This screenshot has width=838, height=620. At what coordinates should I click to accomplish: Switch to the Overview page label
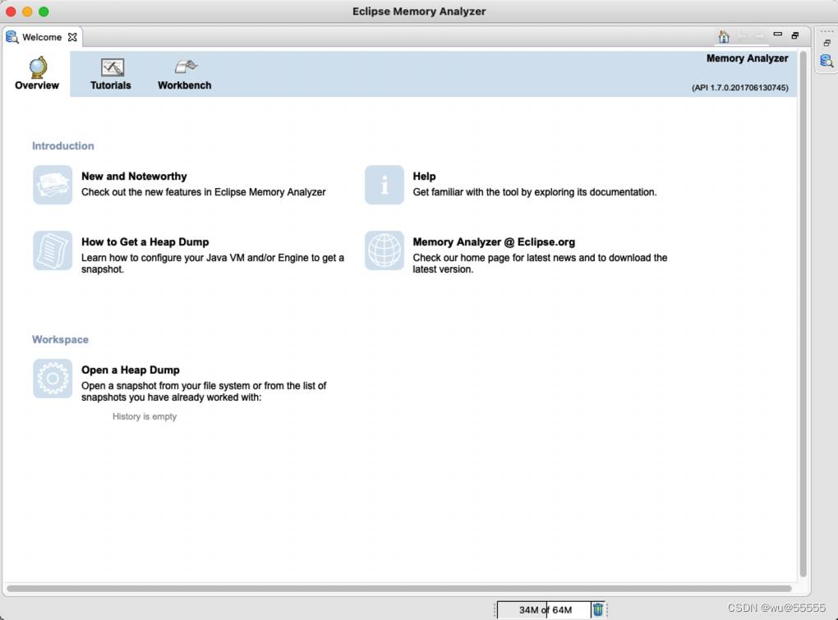tap(37, 85)
